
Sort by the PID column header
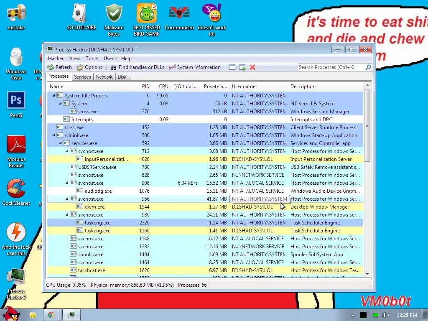[x=141, y=87]
